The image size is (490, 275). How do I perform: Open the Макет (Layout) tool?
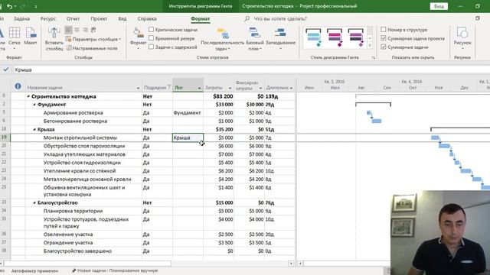31,37
